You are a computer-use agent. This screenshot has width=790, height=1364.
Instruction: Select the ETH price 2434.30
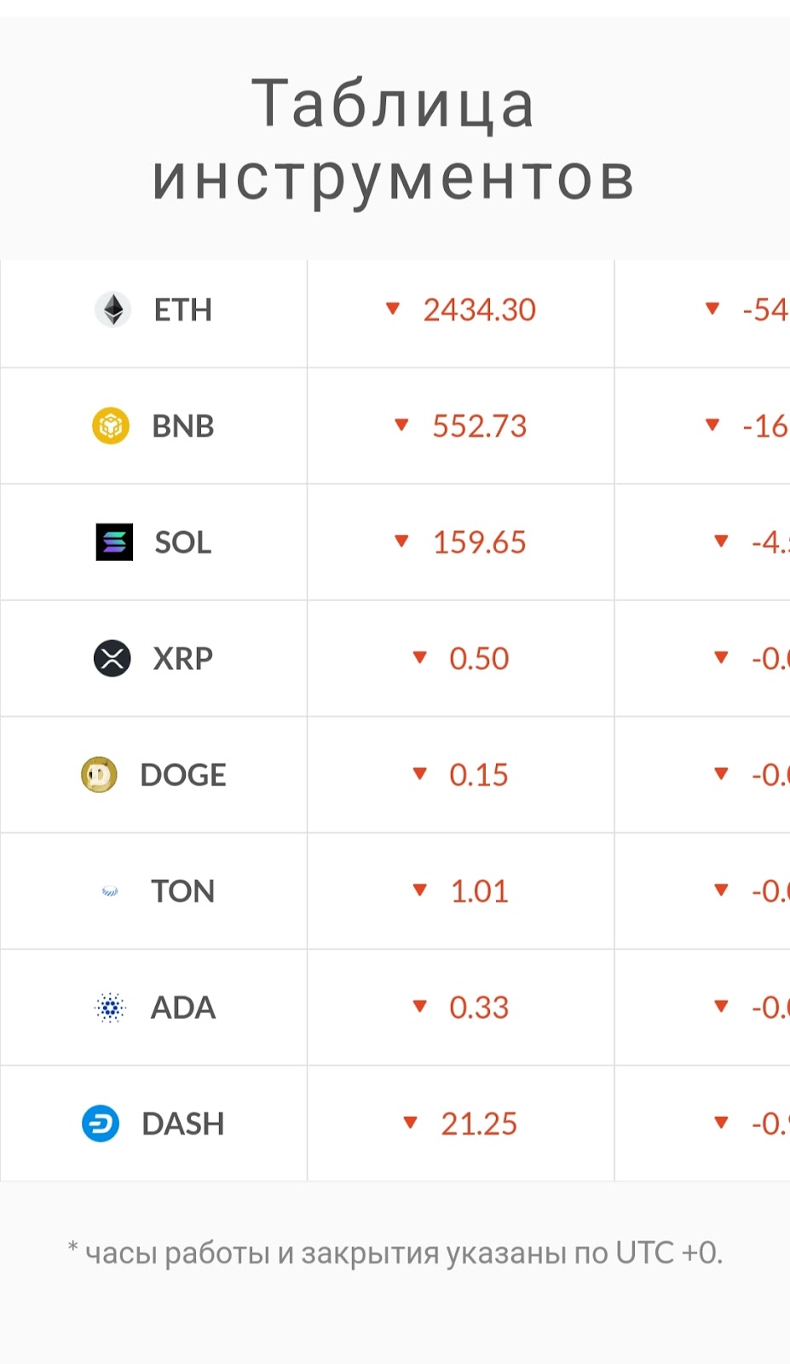pyautogui.click(x=480, y=310)
